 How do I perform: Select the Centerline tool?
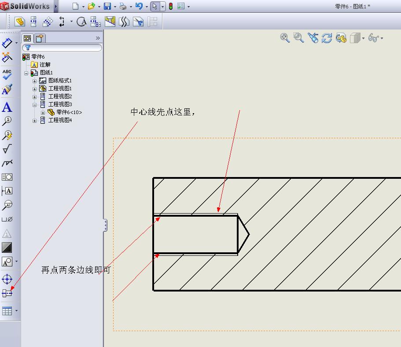pyautogui.click(x=7, y=293)
